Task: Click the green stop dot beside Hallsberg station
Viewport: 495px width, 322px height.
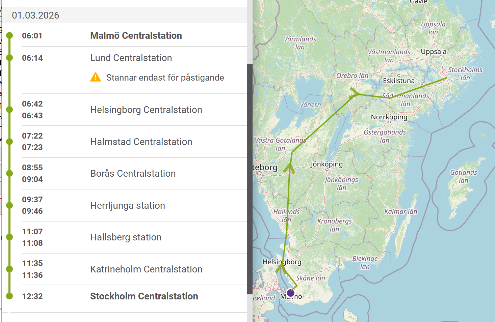Action: (9, 237)
